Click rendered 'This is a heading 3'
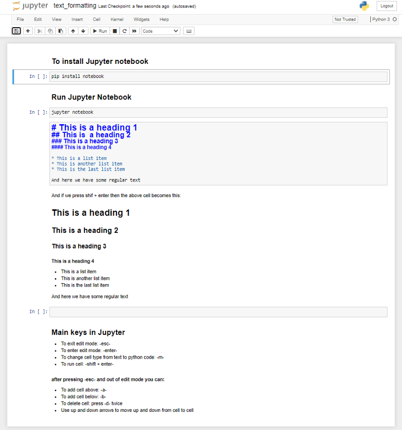Image resolution: width=402 pixels, height=430 pixels. [x=79, y=246]
